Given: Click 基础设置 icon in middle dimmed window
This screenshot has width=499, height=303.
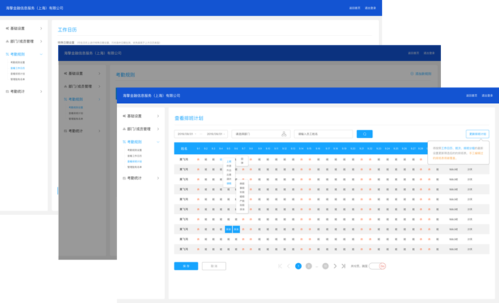Looking at the screenshot, I should tap(65, 74).
